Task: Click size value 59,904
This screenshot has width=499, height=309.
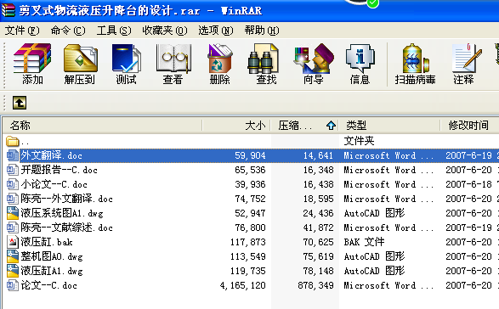Action: [250, 155]
